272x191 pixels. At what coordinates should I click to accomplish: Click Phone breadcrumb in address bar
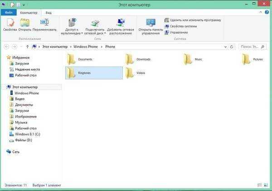coord(110,47)
